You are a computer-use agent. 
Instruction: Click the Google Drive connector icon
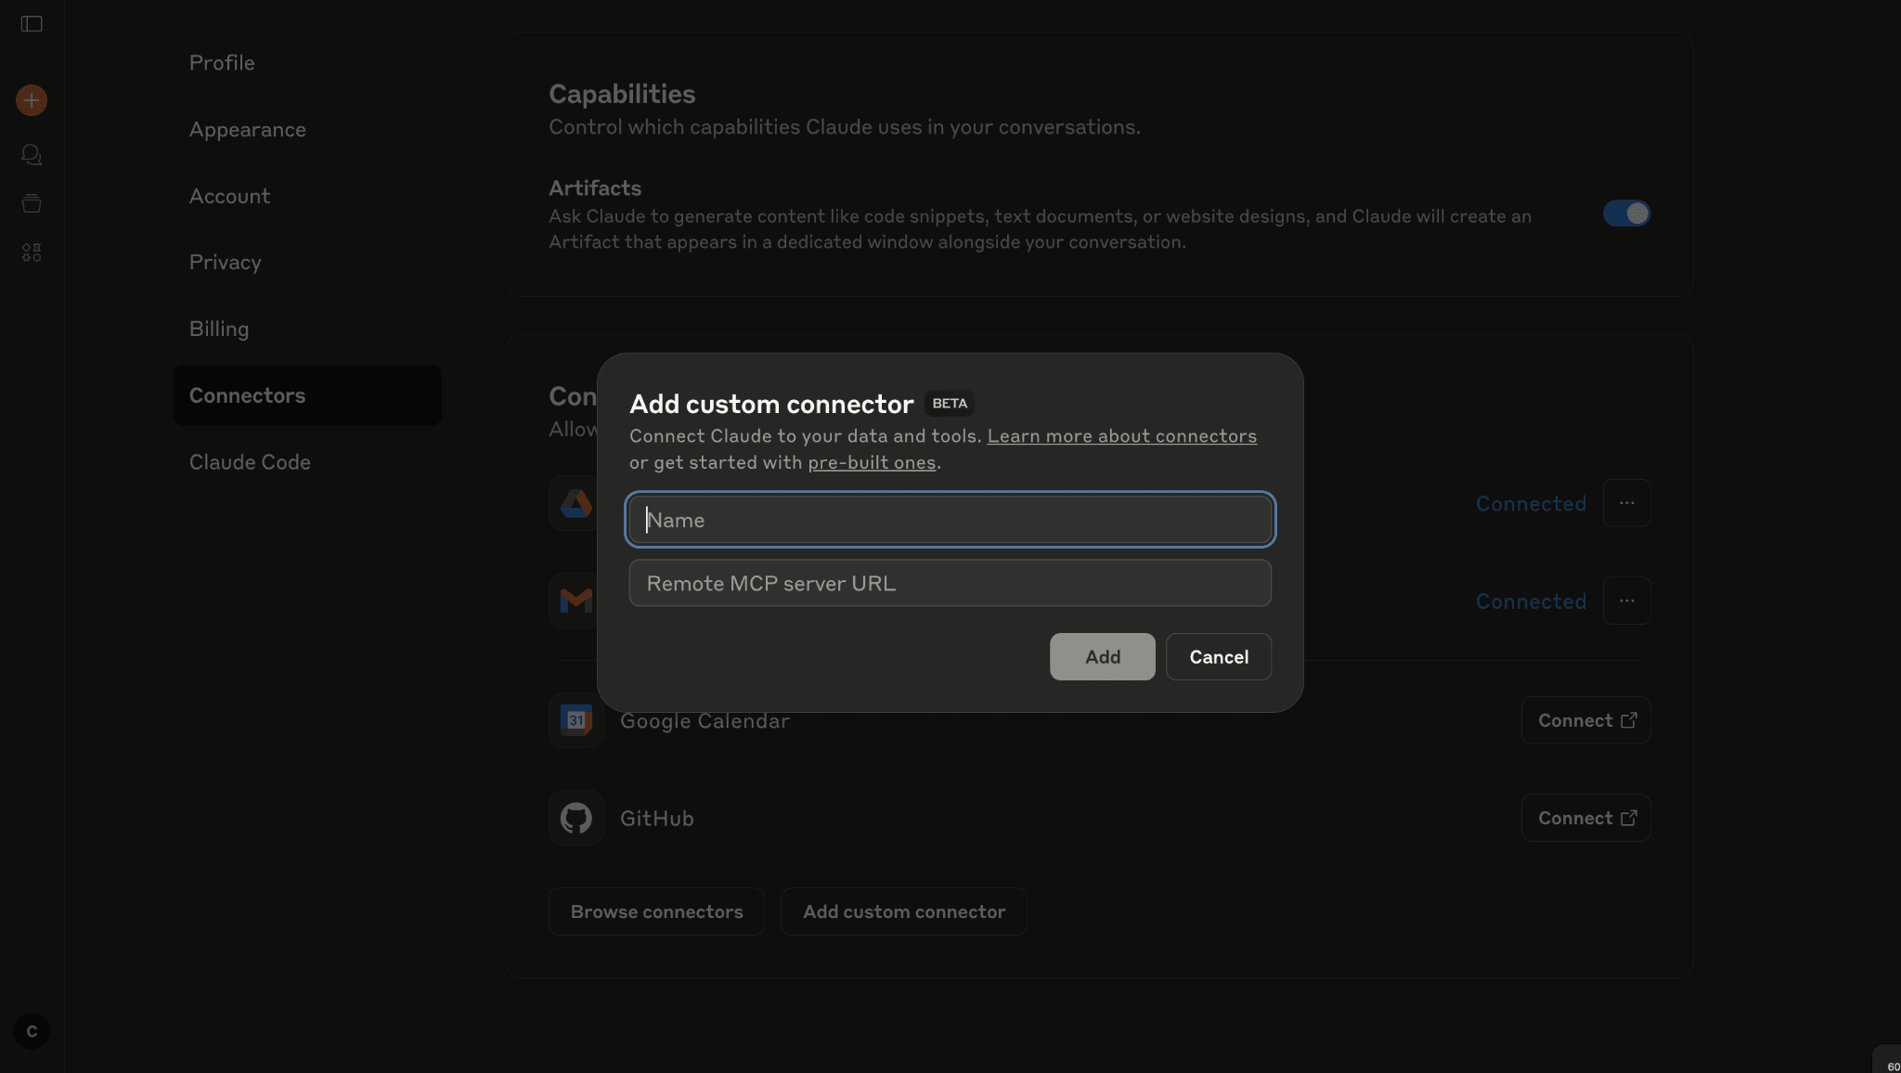click(x=575, y=502)
